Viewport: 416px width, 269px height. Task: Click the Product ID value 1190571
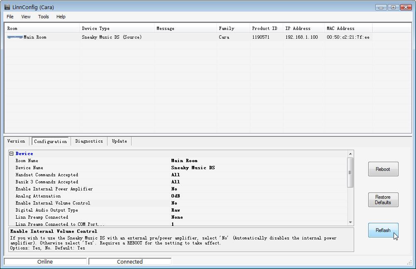tap(261, 37)
